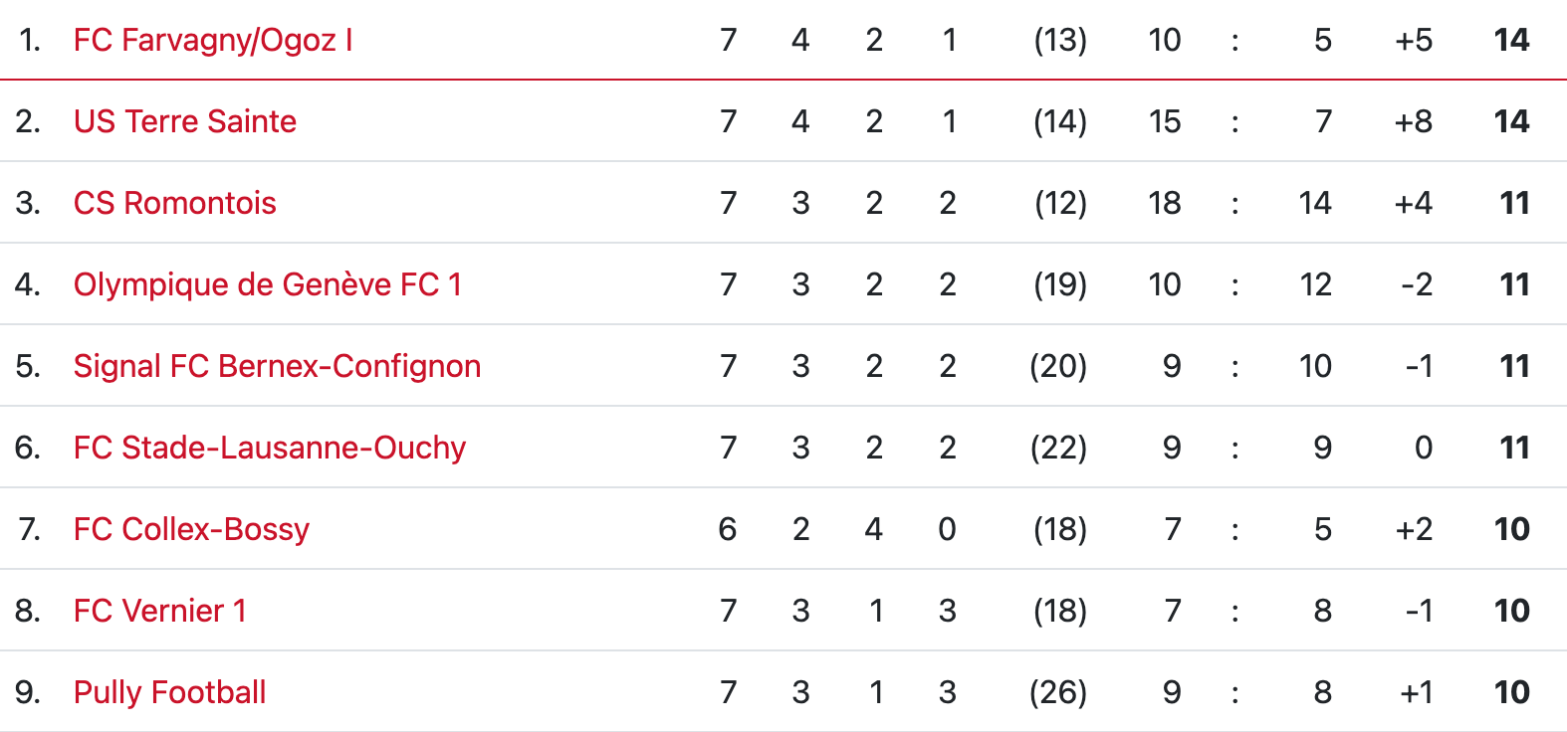The height and width of the screenshot is (732, 1567).
Task: Click the (12) value in CS Romontois row
Action: [x=1060, y=203]
